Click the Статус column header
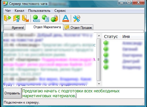Viewport: 147px width, 107px height. (111, 37)
